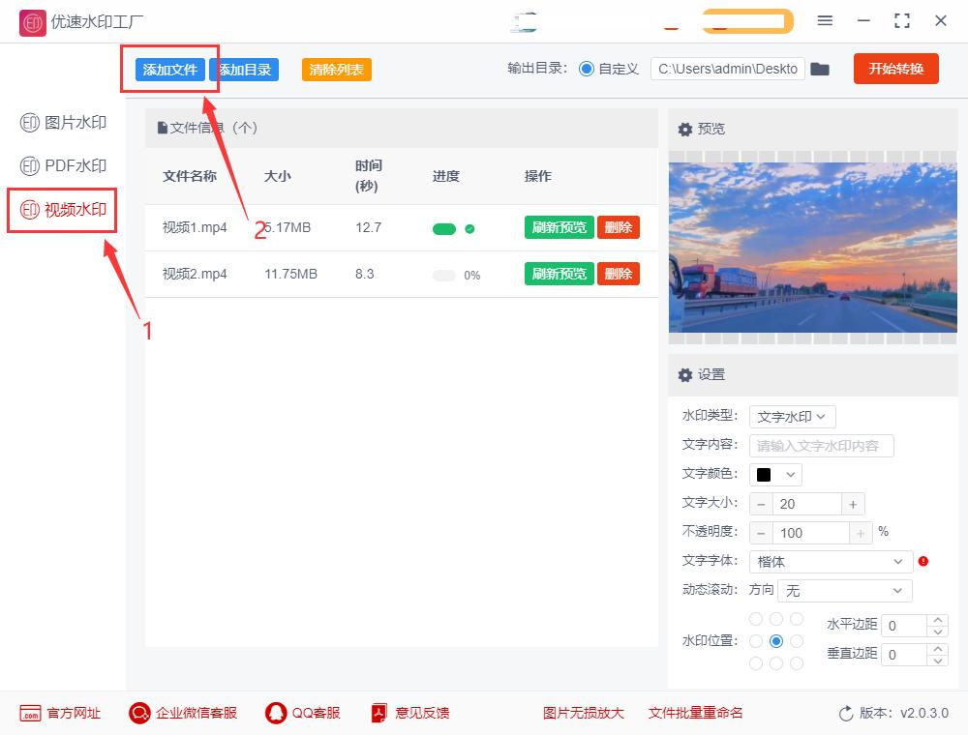Open the 文字字体 font dropdown showing 楷体
This screenshot has height=735, width=968.
pos(831,562)
